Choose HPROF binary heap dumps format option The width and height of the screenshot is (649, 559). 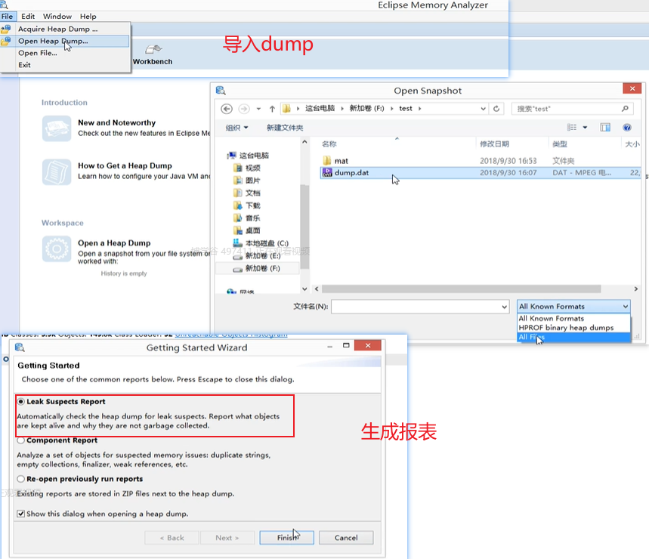(565, 328)
